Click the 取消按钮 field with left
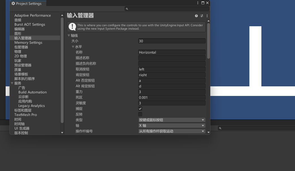Image resolution: width=295 pixels, height=171 pixels. [x=172, y=69]
